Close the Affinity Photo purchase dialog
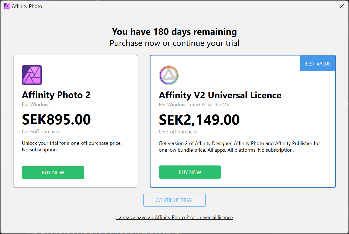The image size is (349, 234). click(x=342, y=6)
